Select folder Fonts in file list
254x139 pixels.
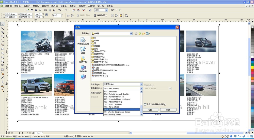pos(95,40)
